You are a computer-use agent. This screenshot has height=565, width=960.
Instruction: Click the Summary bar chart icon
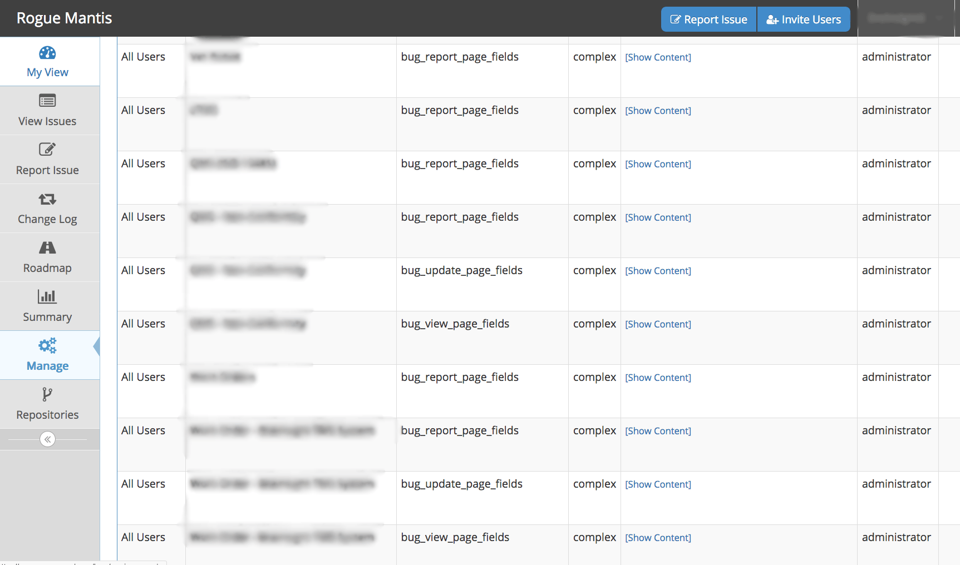tap(47, 296)
